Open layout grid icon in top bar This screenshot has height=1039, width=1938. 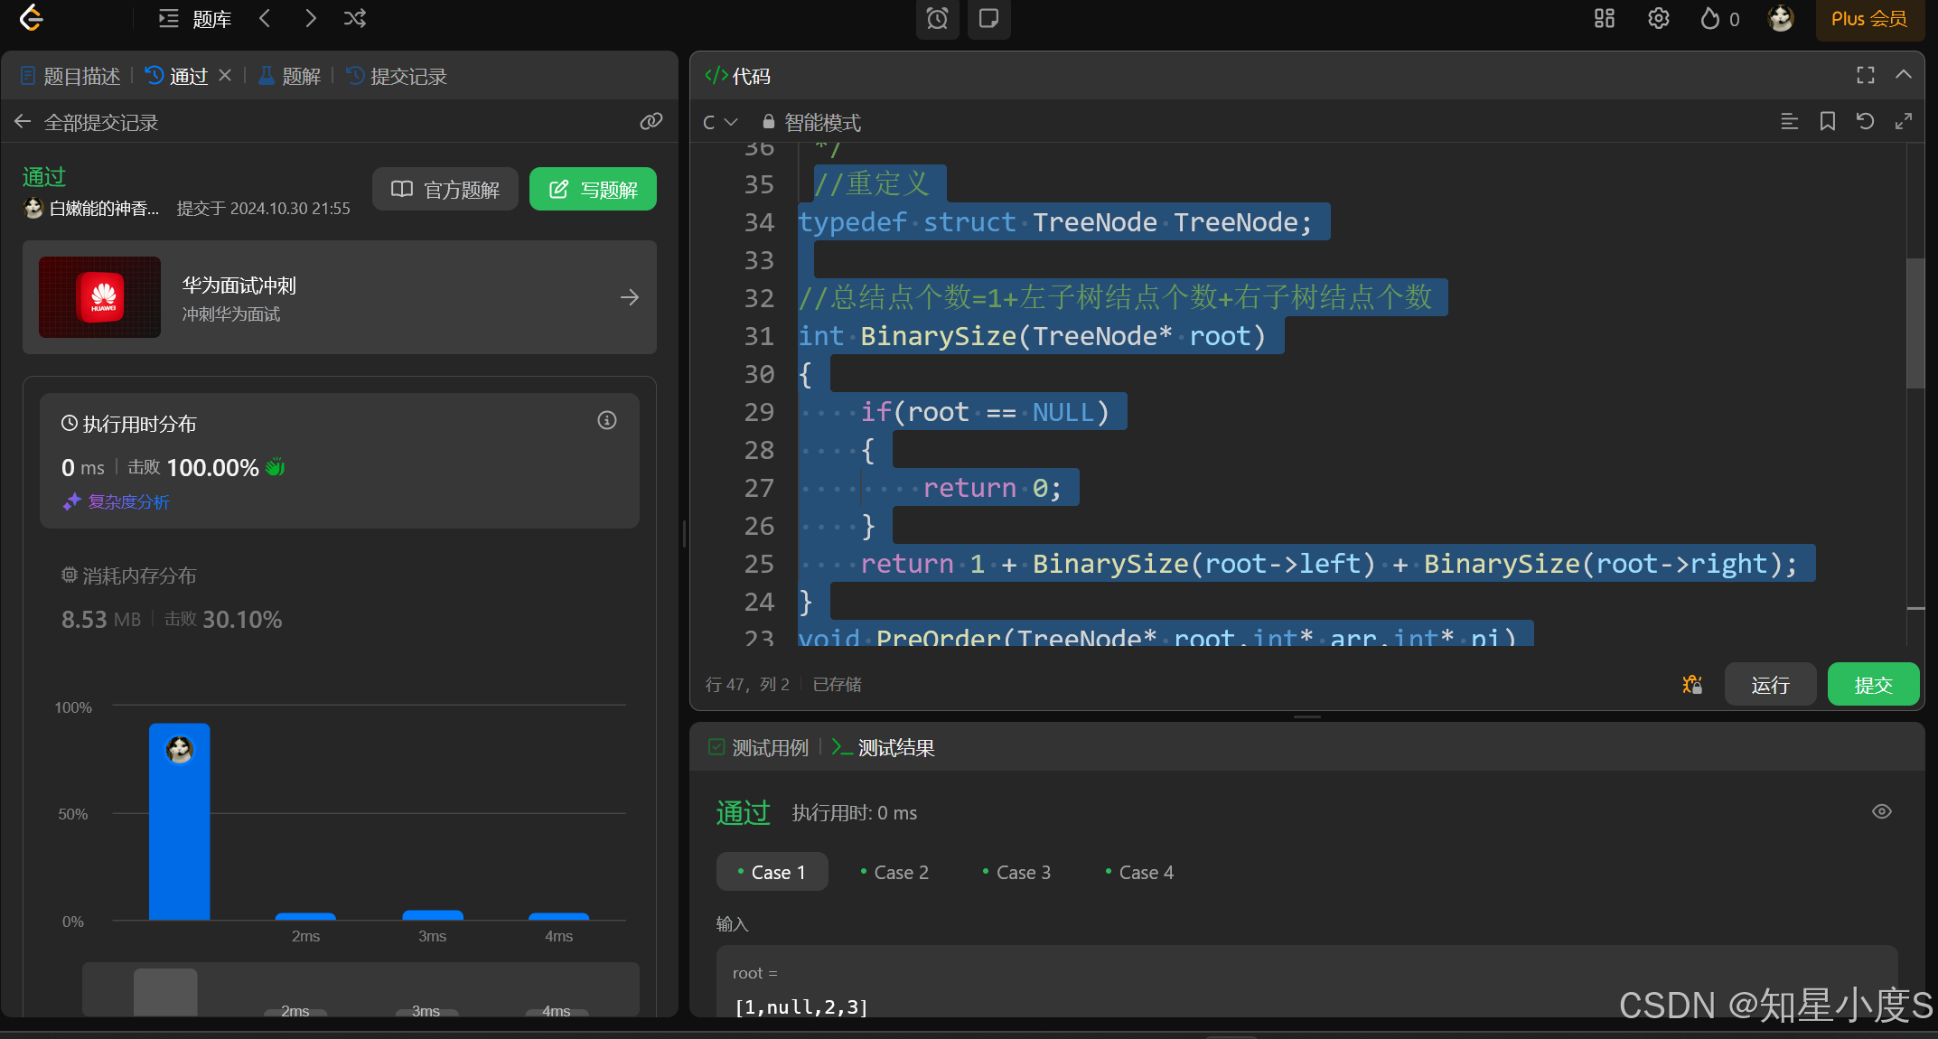1604,18
